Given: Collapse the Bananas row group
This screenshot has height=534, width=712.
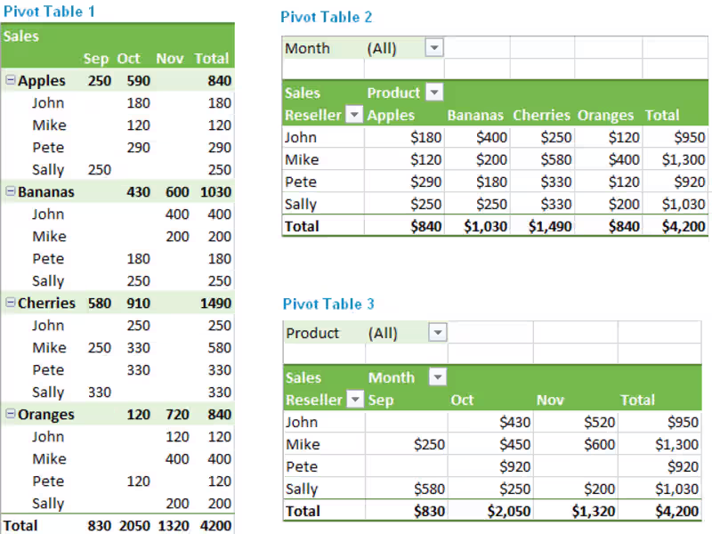Looking at the screenshot, I should 10,192.
